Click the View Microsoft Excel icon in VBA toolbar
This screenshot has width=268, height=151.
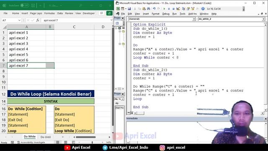[118, 8]
